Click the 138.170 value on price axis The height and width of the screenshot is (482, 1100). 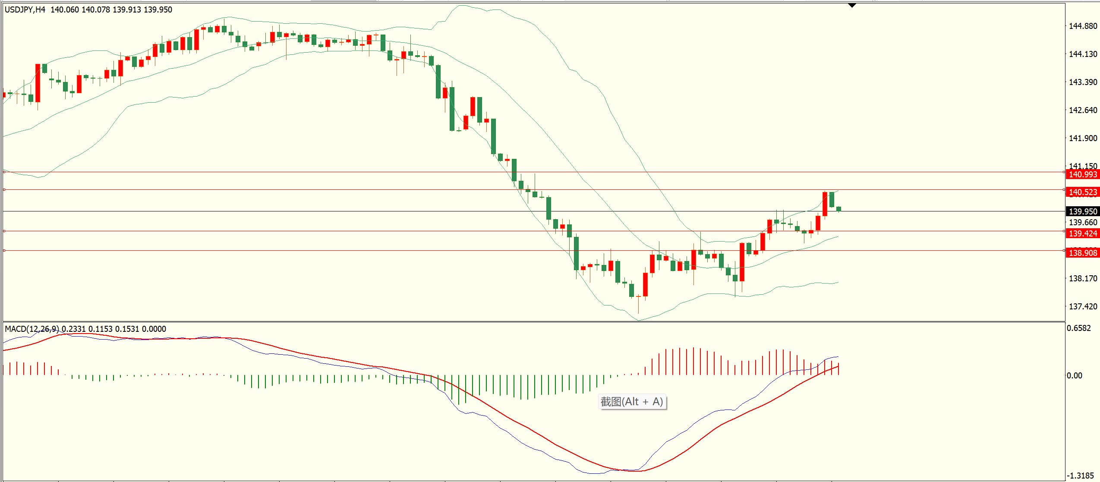coord(1083,278)
